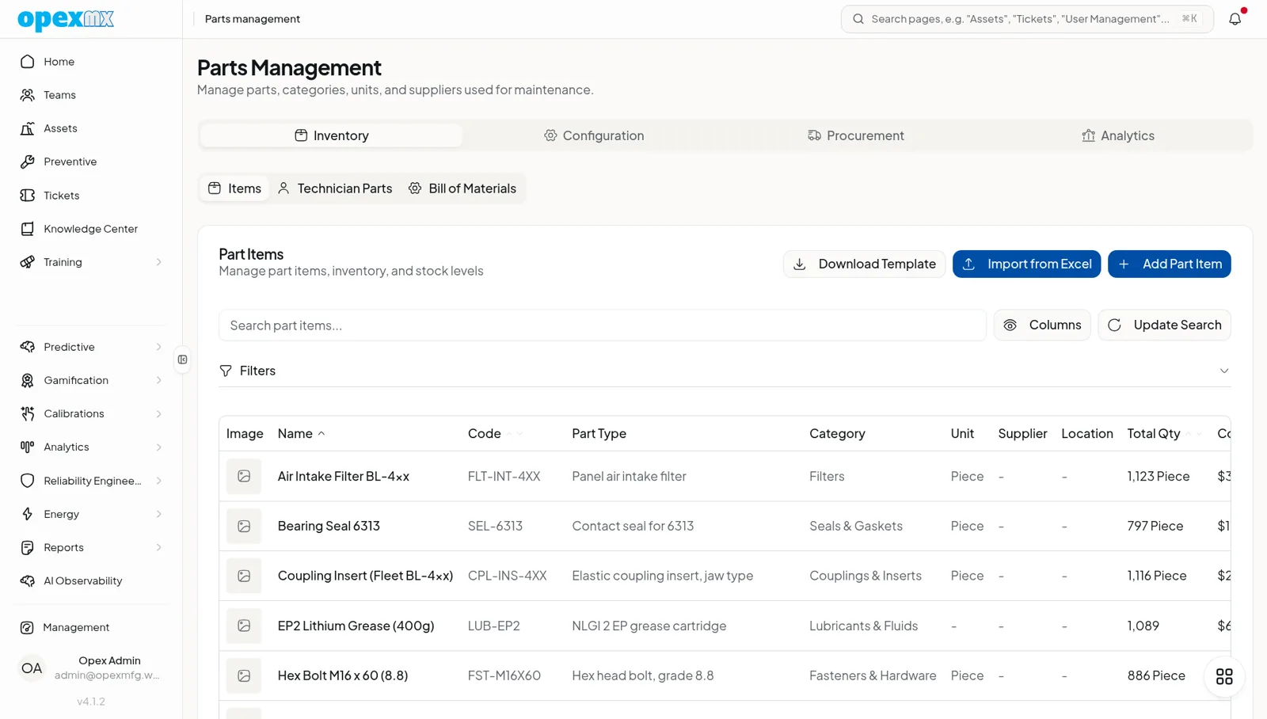Sort table by Total Qty column
Screen dimensions: 1267x719
point(1165,433)
